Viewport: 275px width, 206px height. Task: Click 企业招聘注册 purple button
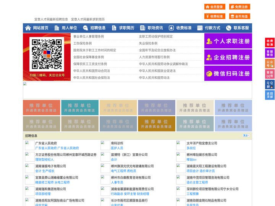click(x=228, y=57)
